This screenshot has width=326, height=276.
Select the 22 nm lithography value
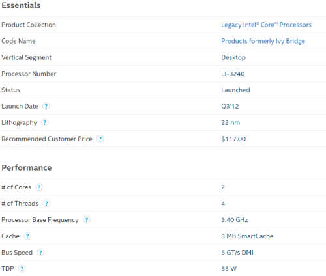pos(231,122)
